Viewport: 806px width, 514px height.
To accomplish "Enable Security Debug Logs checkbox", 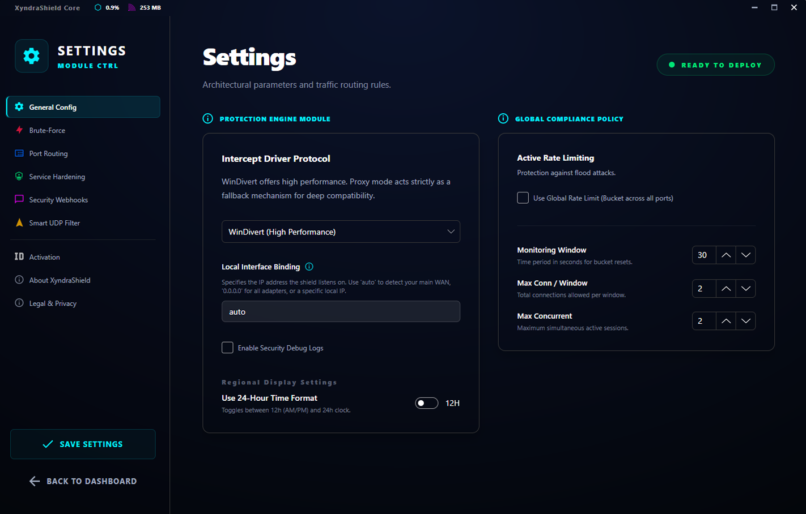I will (227, 348).
